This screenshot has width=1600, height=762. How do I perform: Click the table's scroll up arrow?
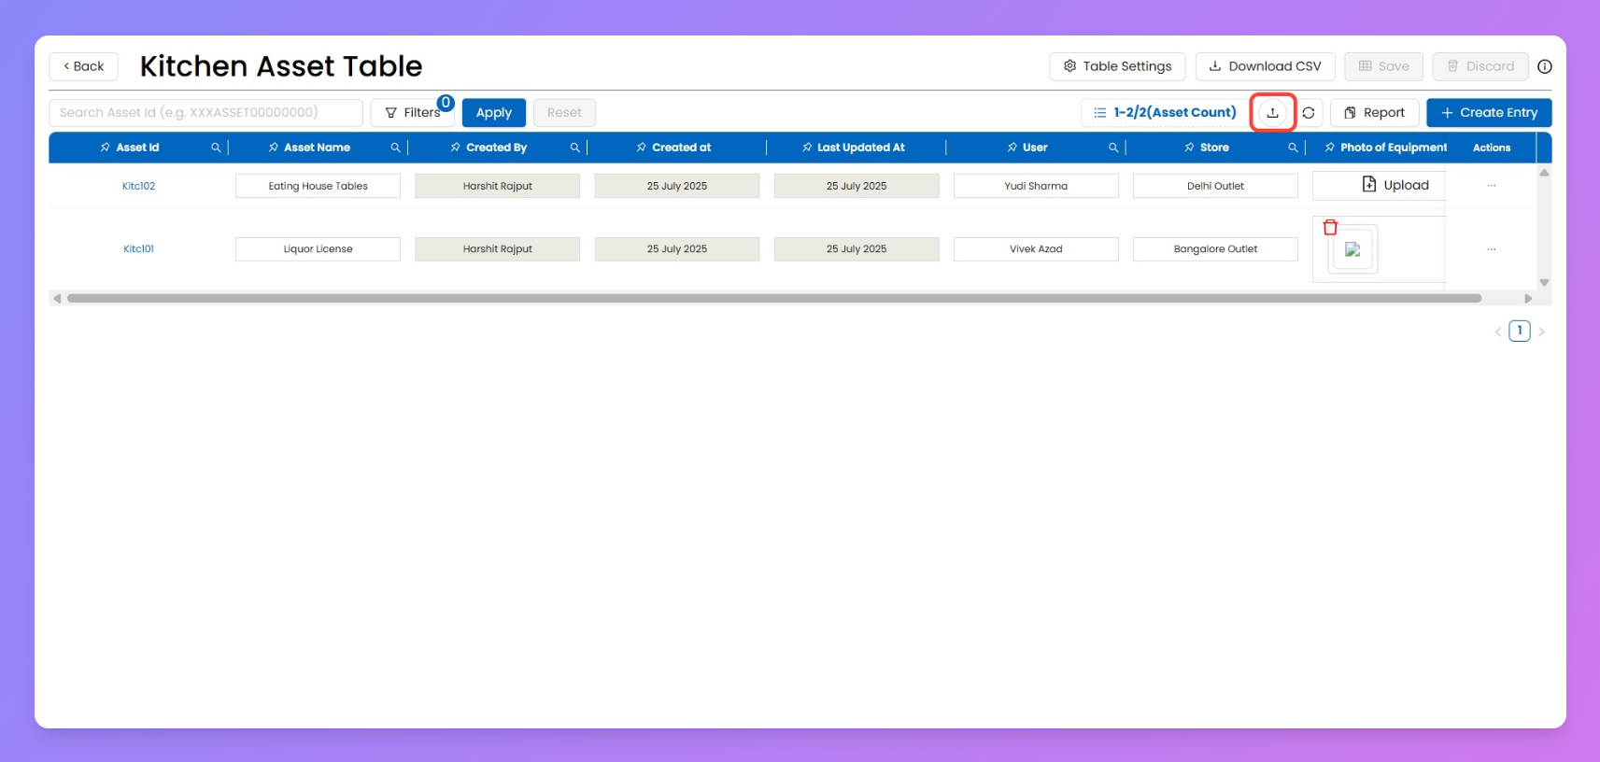(1544, 173)
